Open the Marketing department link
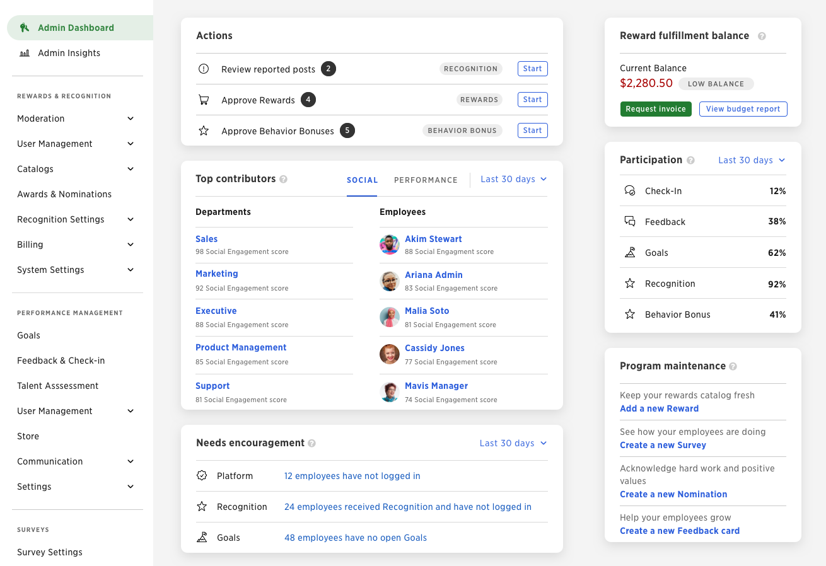The height and width of the screenshot is (566, 826). [217, 274]
